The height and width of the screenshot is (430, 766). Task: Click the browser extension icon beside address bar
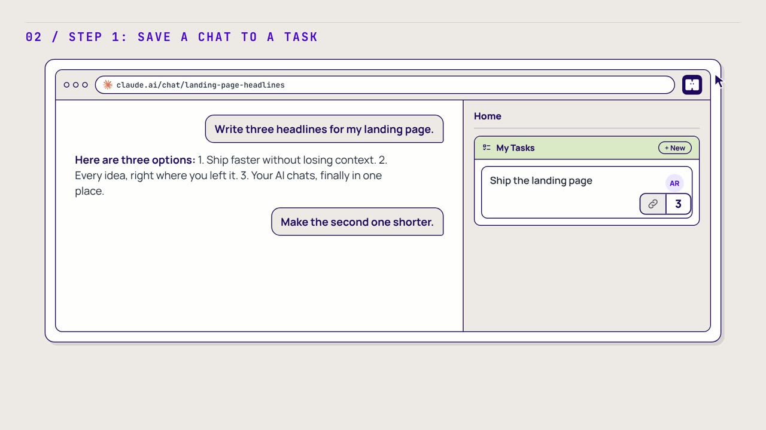pyautogui.click(x=692, y=85)
